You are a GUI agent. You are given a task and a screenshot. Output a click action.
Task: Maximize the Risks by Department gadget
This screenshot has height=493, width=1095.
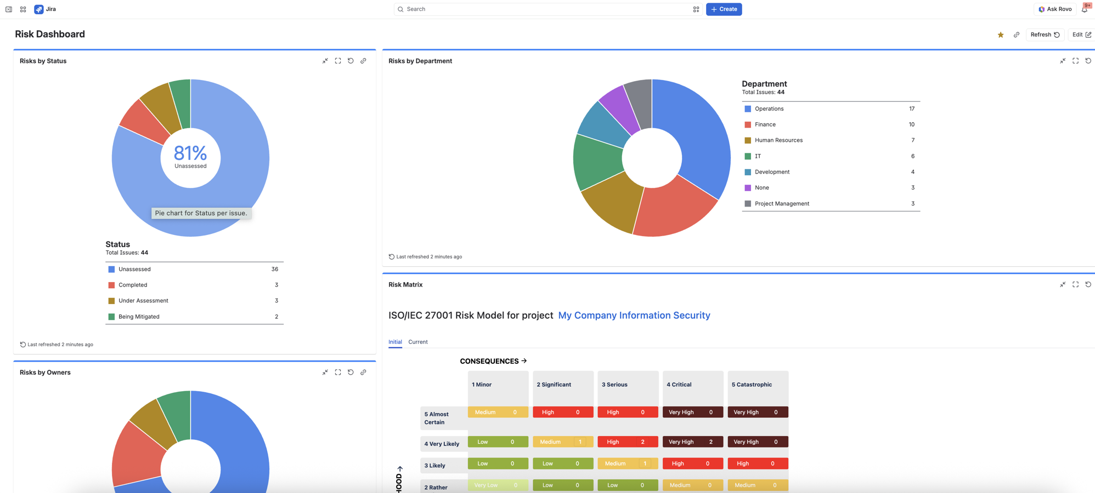(x=1075, y=61)
